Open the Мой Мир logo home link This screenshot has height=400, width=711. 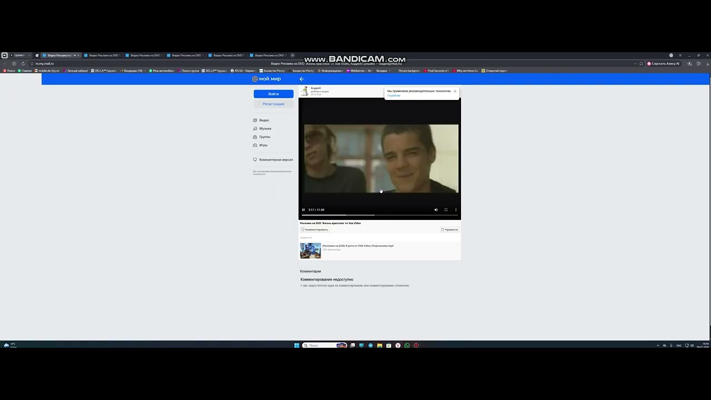[x=267, y=79]
